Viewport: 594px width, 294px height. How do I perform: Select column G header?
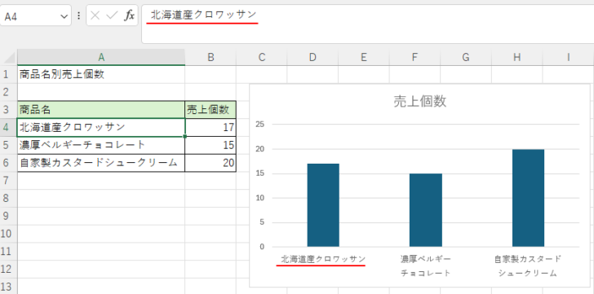466,57
